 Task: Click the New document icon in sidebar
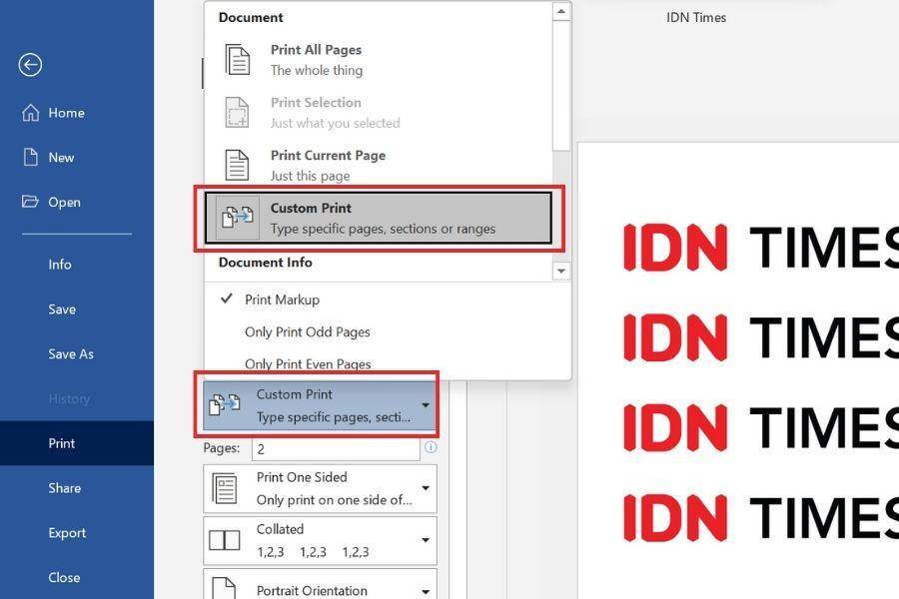pyautogui.click(x=30, y=157)
